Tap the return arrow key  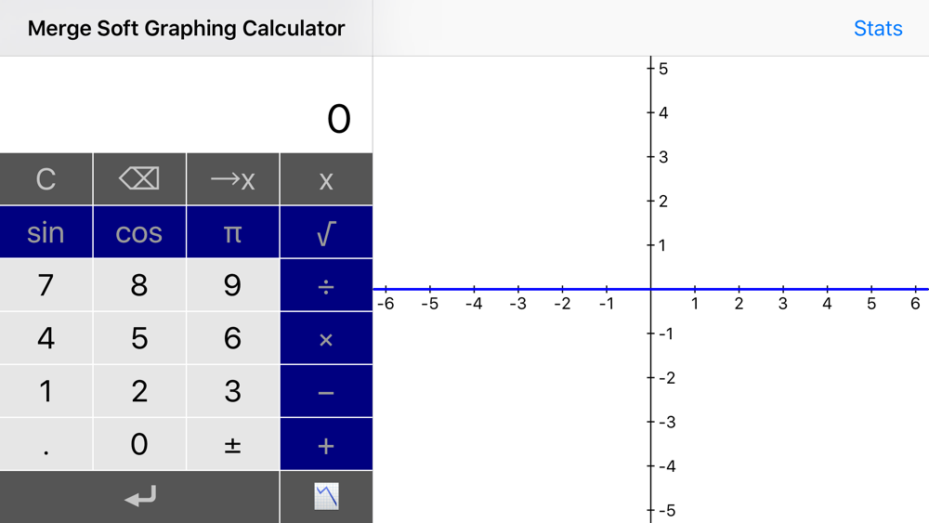[x=140, y=497]
